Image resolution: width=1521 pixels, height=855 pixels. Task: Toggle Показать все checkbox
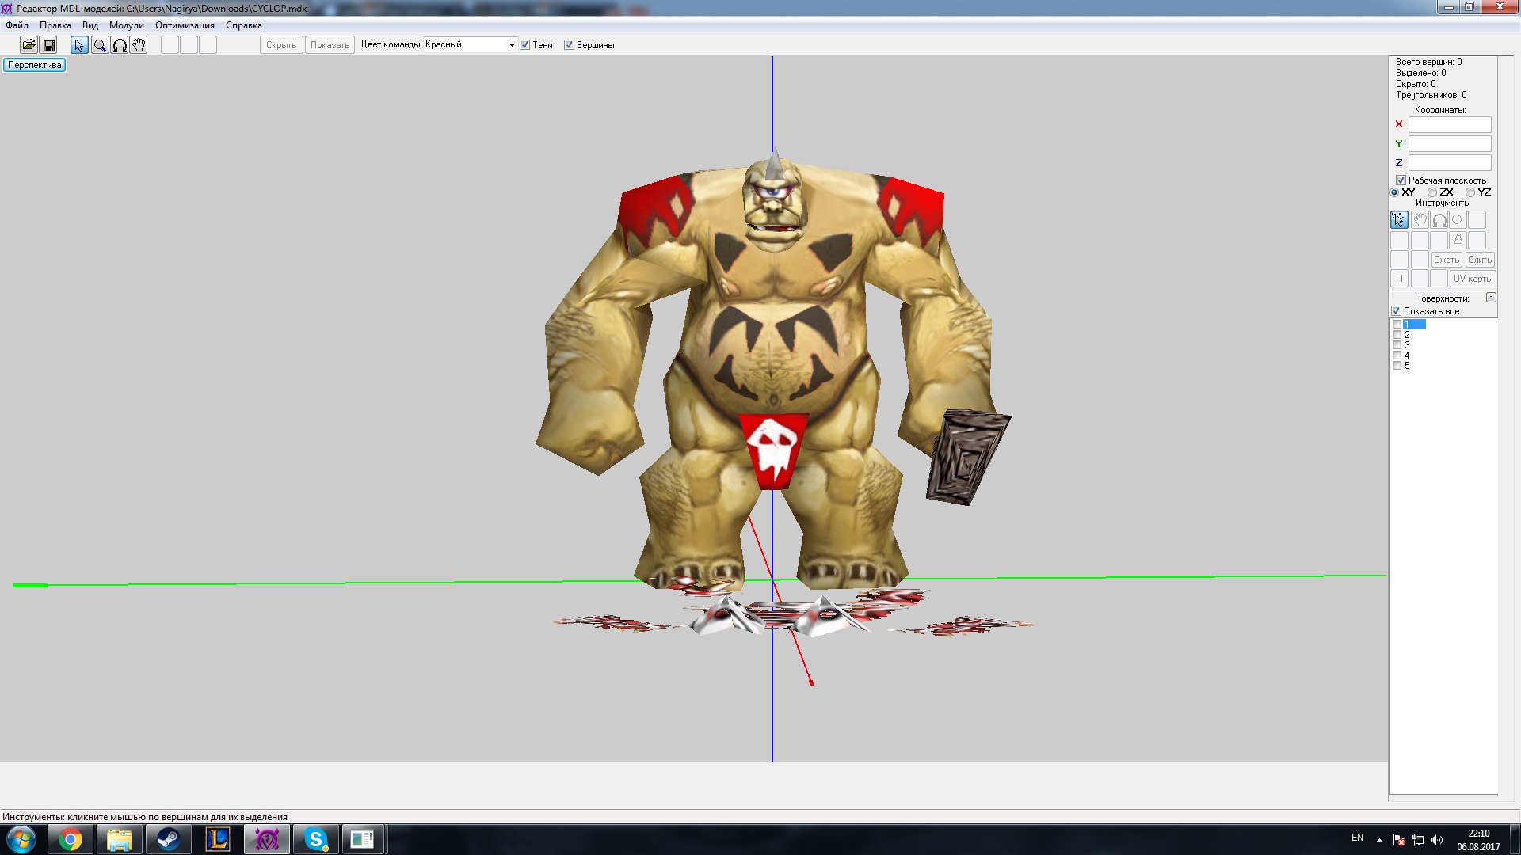pos(1397,311)
